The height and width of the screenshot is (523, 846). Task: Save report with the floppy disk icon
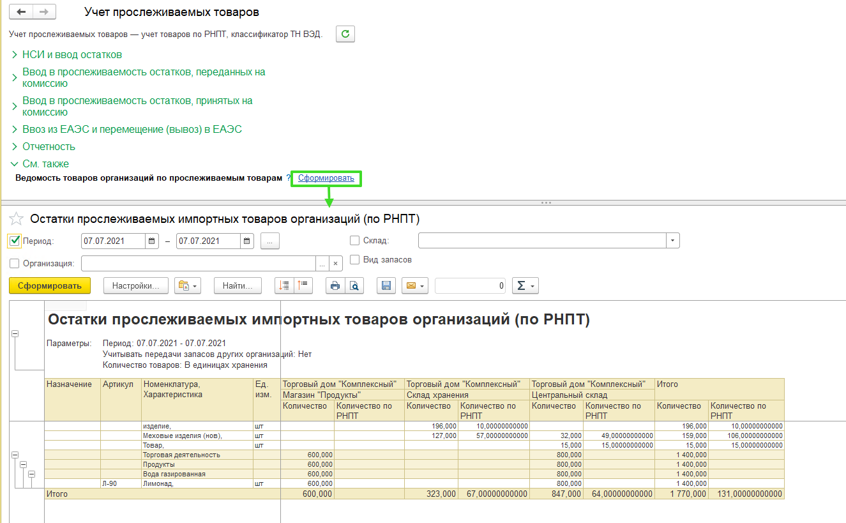click(x=386, y=285)
